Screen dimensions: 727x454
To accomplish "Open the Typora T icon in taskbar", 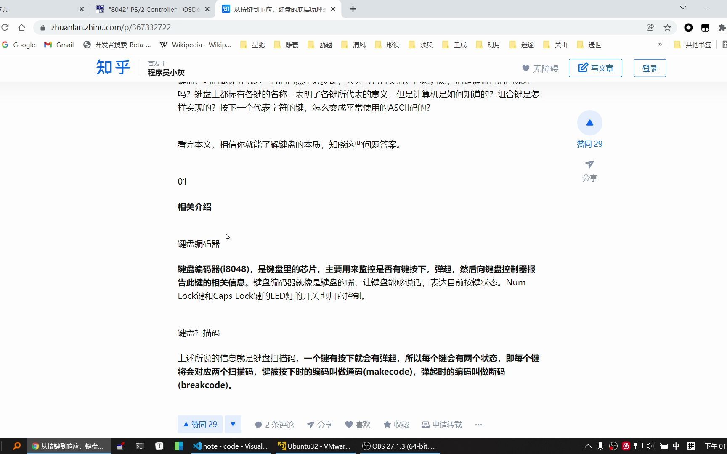I will pyautogui.click(x=159, y=446).
